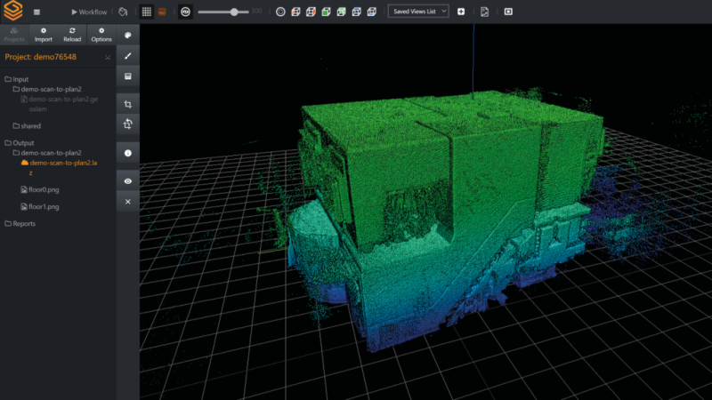Click the Workflow button
The height and width of the screenshot is (400, 712).
point(89,12)
